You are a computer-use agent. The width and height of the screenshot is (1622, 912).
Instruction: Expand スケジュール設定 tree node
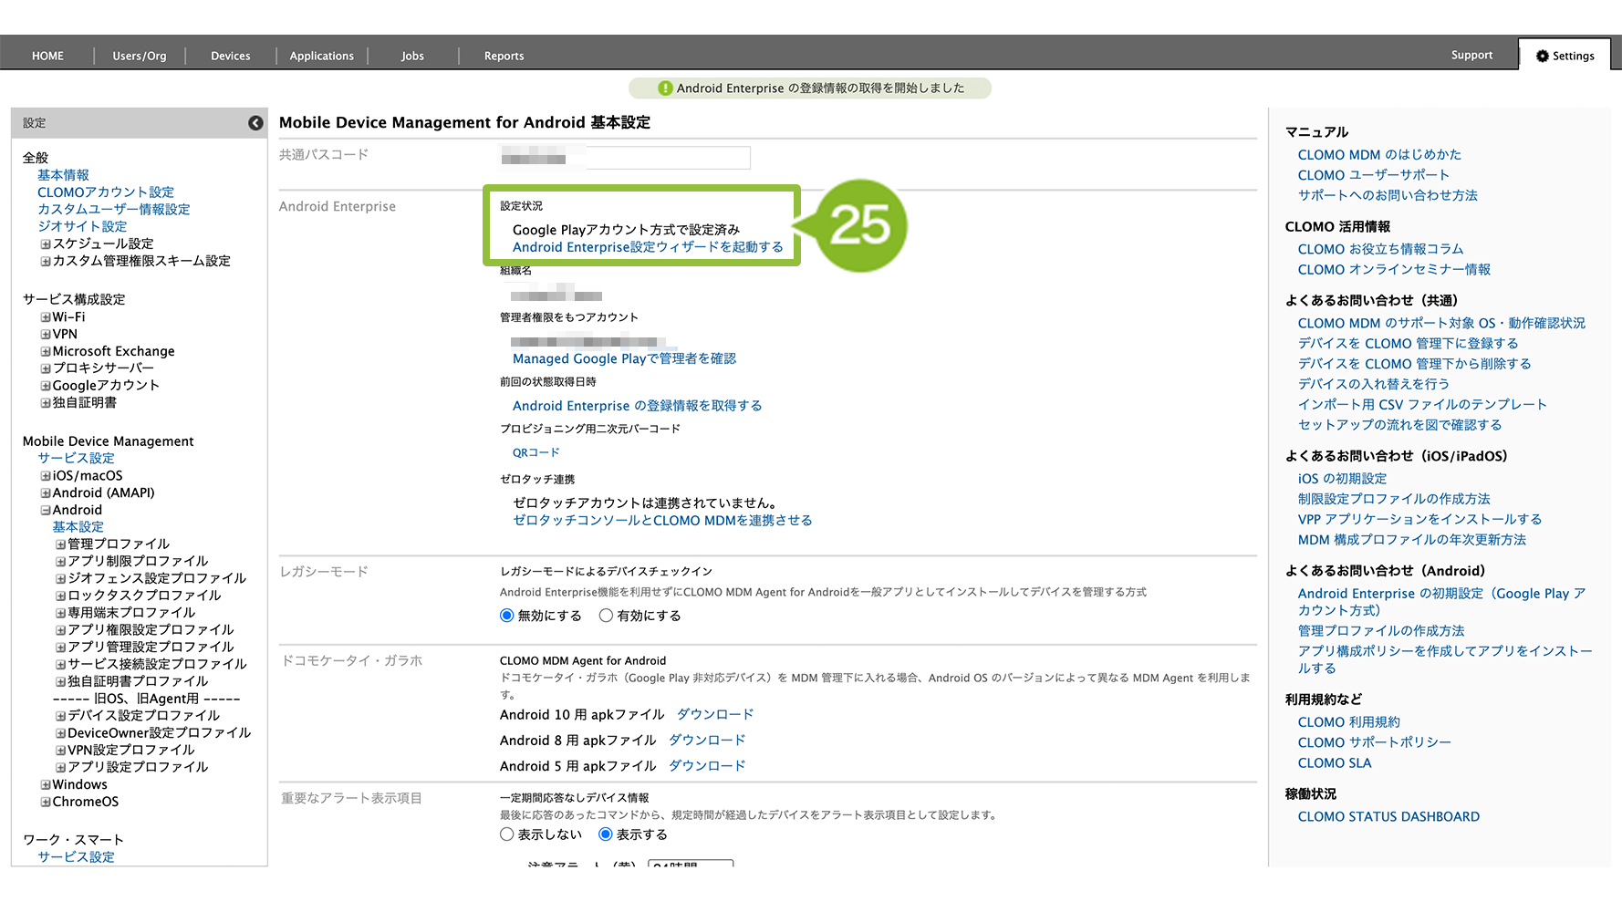[46, 244]
